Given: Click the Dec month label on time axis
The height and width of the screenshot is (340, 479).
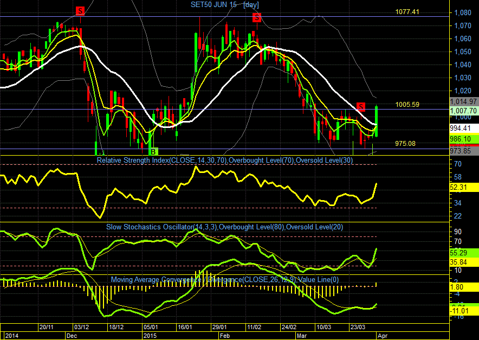Looking at the screenshot, I should point(72,336).
